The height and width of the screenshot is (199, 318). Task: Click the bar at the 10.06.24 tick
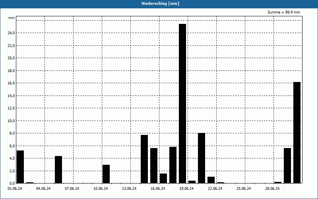[106, 174]
